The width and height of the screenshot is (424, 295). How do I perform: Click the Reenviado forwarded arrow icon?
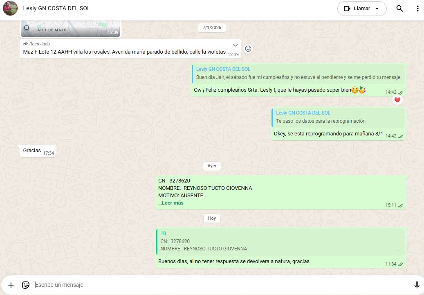point(25,44)
